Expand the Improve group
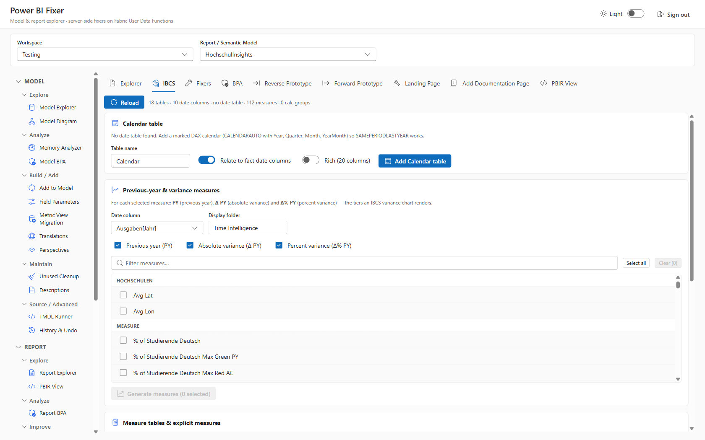705x440 pixels. 24,427
